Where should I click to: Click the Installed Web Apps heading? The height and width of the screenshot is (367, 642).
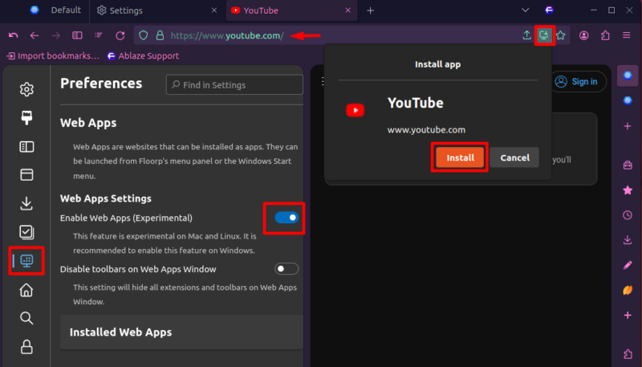pos(121,332)
